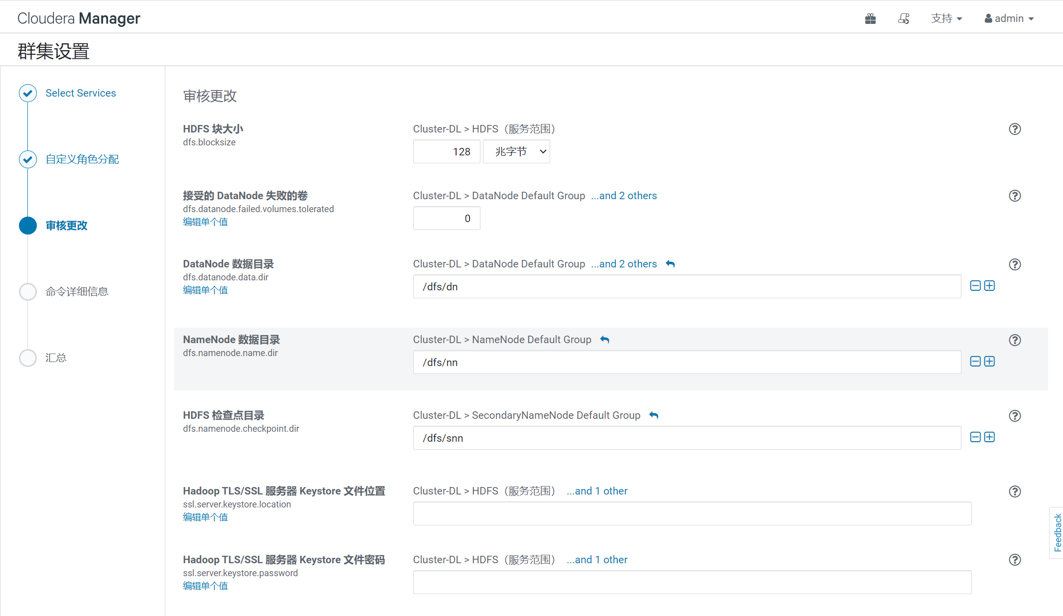This screenshot has height=616, width=1063.
Task: Expand the admin user menu
Action: tap(1009, 18)
